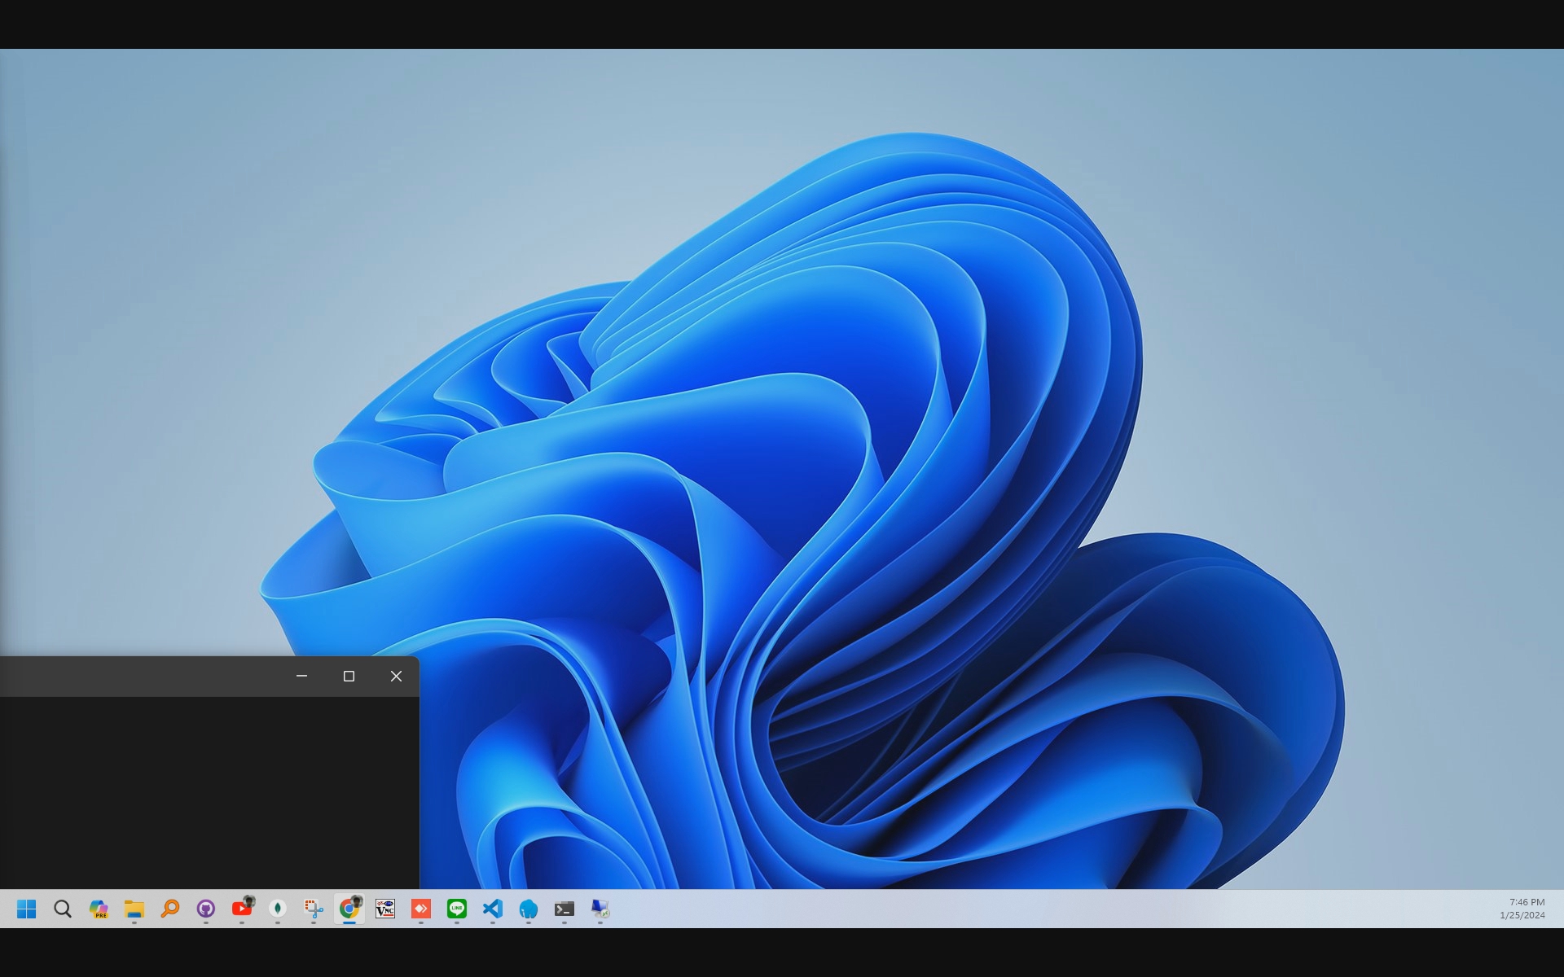Open the VNC viewer app
Image resolution: width=1564 pixels, height=977 pixels.
(385, 909)
